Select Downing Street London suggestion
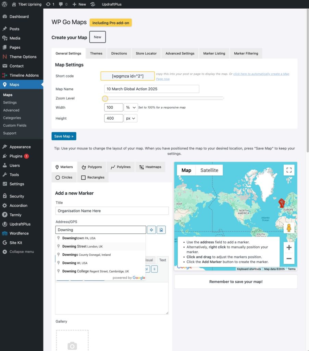Screen dimensions: 309x351 [100, 246]
